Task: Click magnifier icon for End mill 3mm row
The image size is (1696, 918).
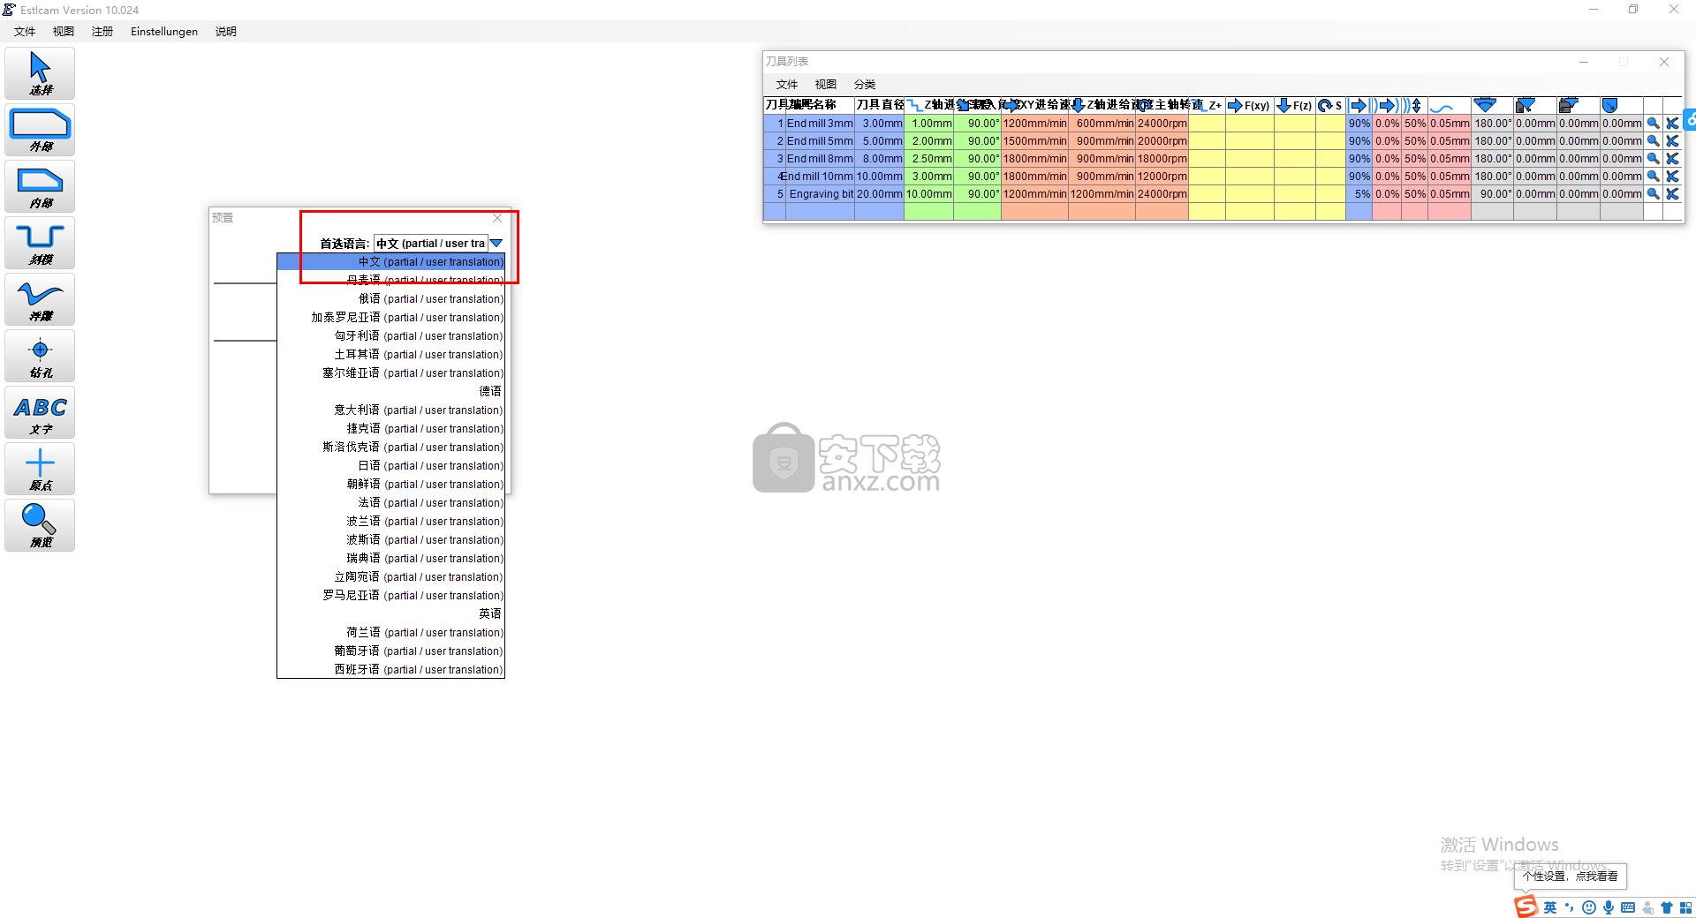Action: coord(1653,124)
